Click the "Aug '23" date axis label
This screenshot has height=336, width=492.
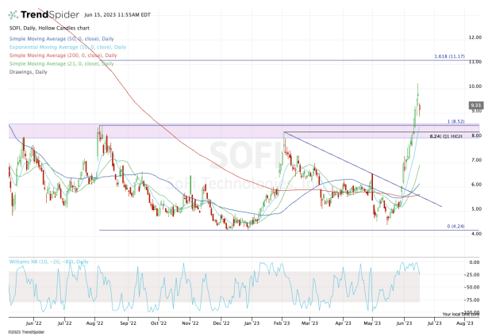[464, 323]
